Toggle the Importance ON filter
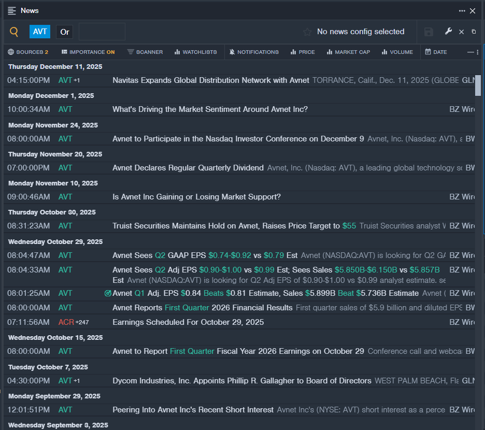 coord(88,52)
